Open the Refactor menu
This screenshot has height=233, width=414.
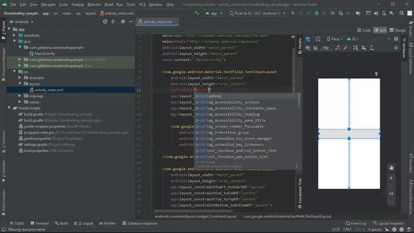94,5
